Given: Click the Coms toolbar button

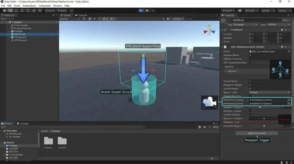Looking at the screenshot, I should tap(50, 11).
